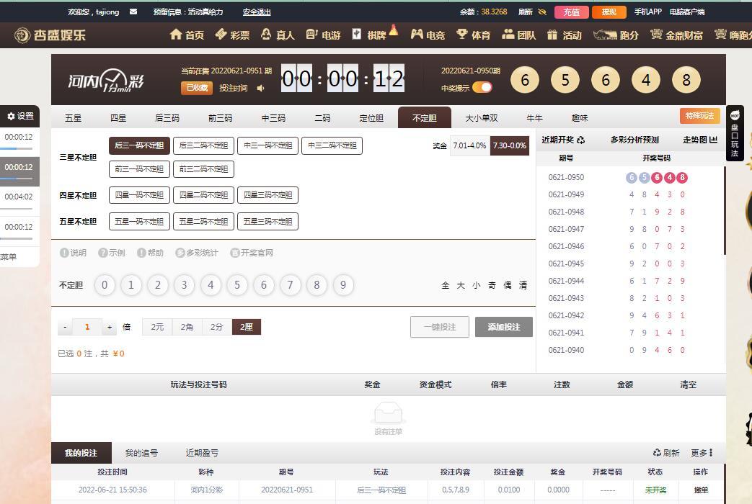
Task: Click the 充值 recharge button
Action: [571, 12]
